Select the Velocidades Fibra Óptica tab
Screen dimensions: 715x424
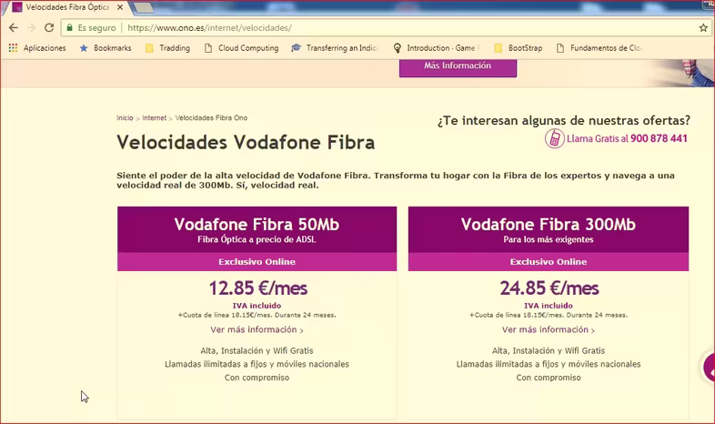pos(67,7)
